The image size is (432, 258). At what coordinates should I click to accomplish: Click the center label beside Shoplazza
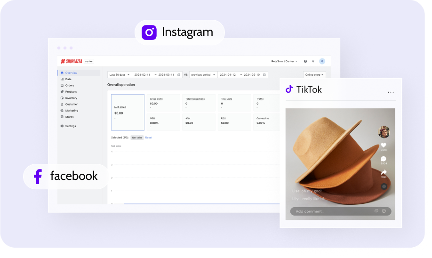click(89, 61)
